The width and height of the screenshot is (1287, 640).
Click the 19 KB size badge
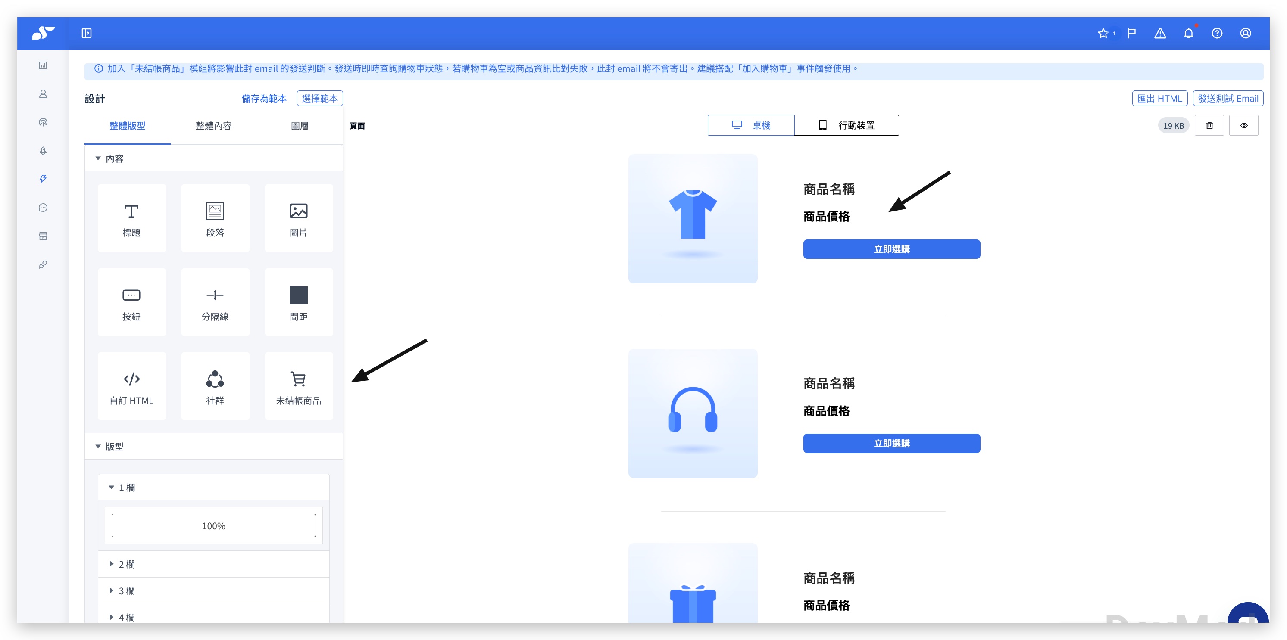[1173, 126]
